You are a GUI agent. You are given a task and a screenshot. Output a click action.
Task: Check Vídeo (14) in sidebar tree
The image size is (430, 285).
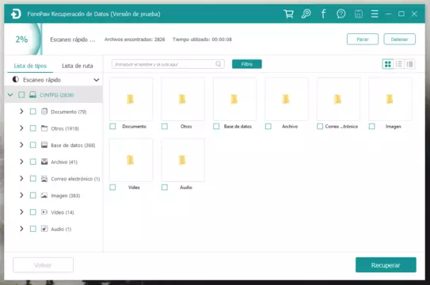(33, 212)
